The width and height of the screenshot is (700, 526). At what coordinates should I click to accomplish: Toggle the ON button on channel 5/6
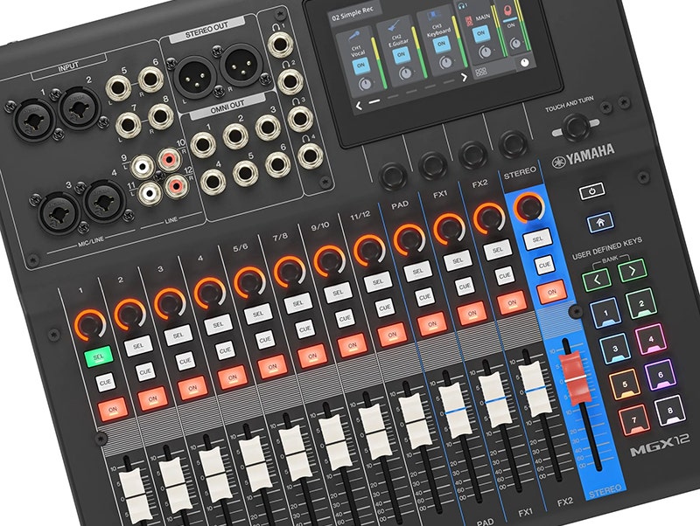[272, 367]
